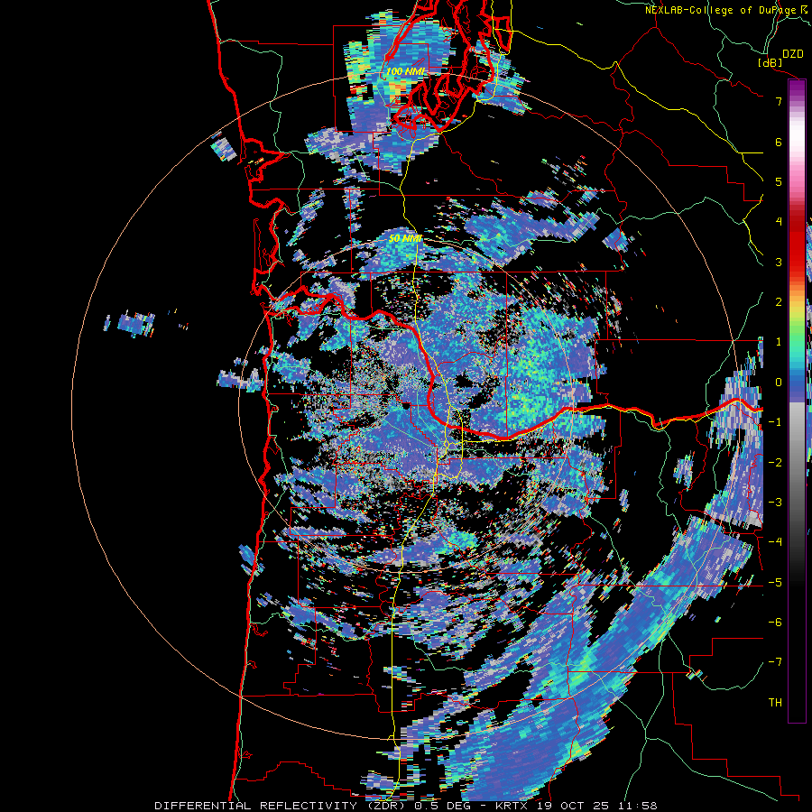Click the 100 NMI range ring label

[405, 71]
